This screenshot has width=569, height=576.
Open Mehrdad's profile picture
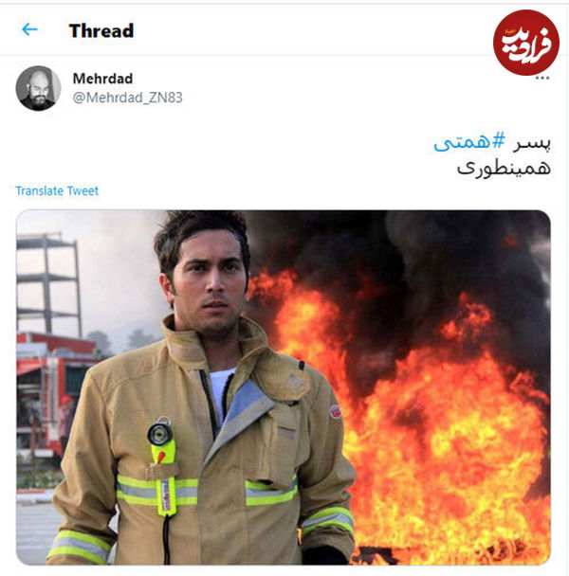pyautogui.click(x=38, y=88)
